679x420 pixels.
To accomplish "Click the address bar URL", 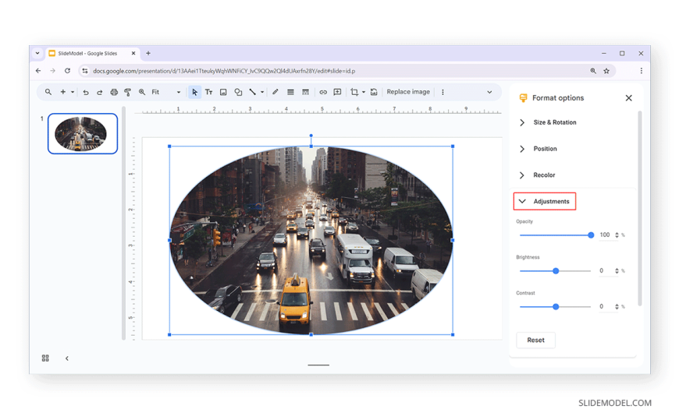I will point(224,71).
